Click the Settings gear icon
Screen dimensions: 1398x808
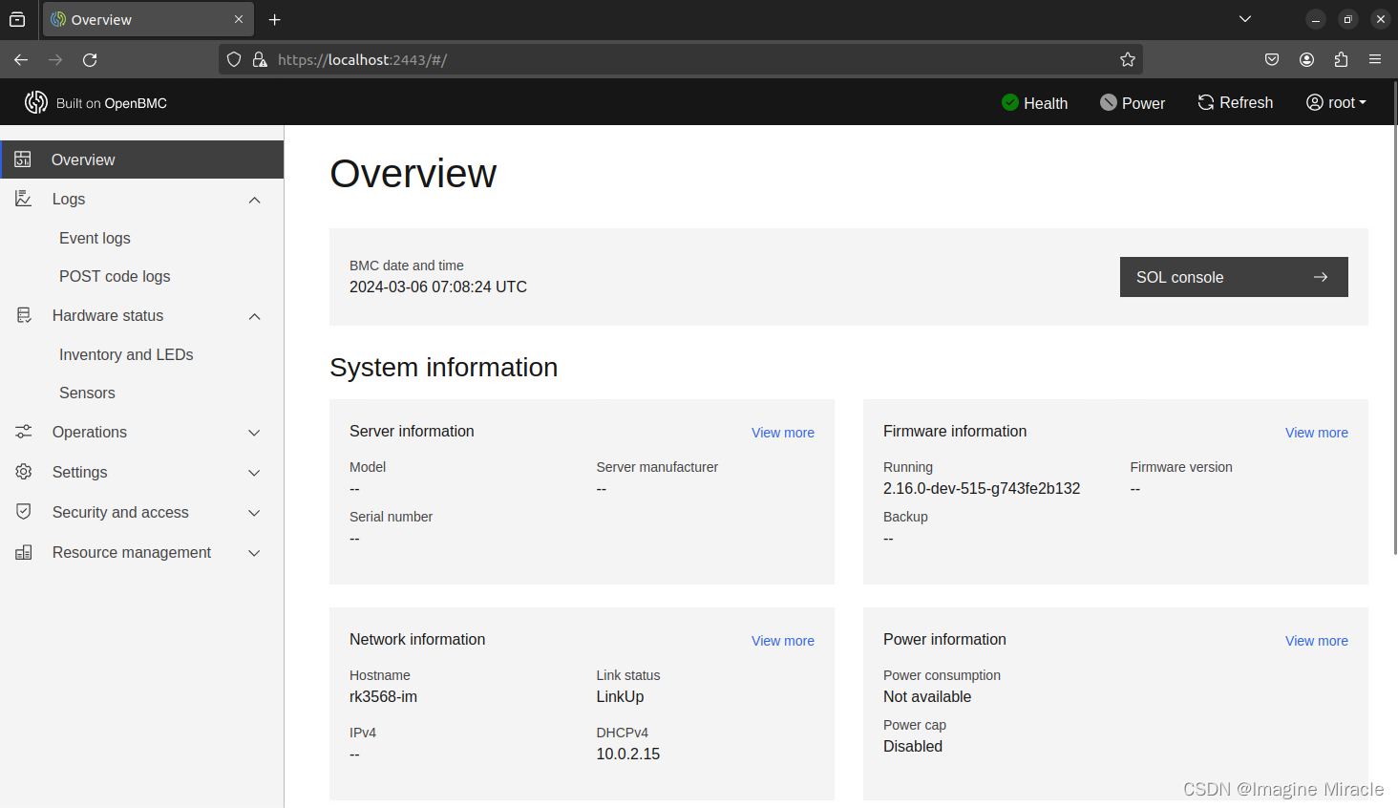tap(24, 472)
